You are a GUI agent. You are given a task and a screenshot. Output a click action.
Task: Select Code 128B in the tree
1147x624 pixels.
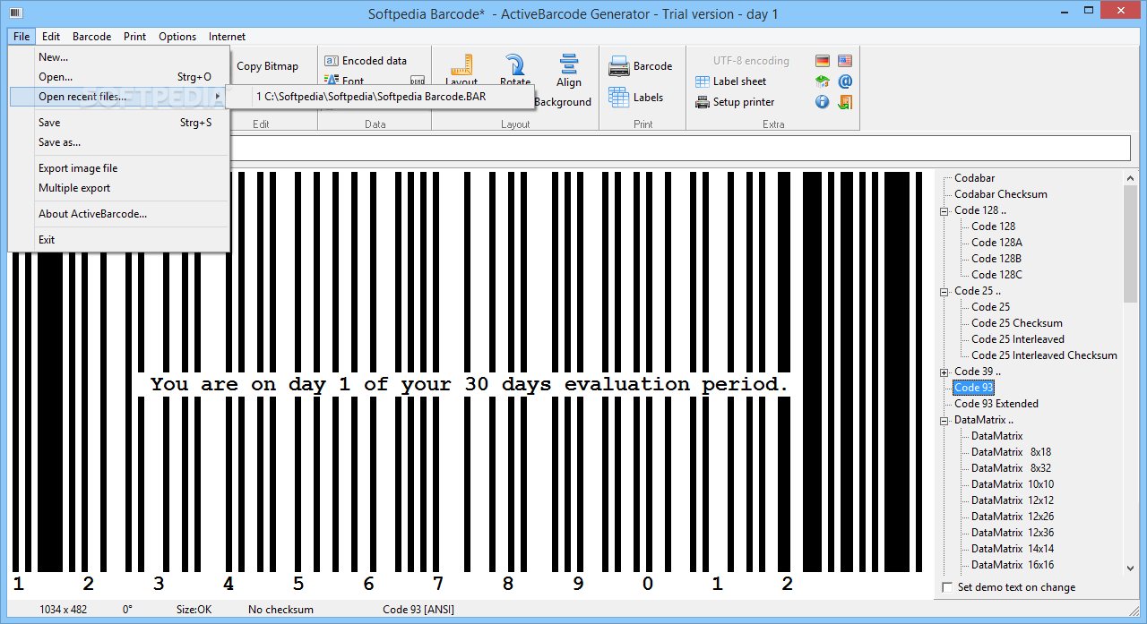tap(996, 259)
